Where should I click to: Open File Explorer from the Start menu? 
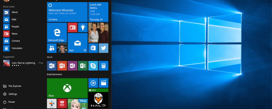pos(12,86)
